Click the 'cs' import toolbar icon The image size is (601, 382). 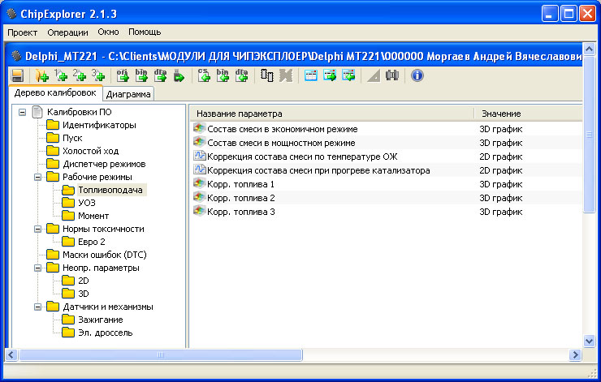tap(205, 76)
